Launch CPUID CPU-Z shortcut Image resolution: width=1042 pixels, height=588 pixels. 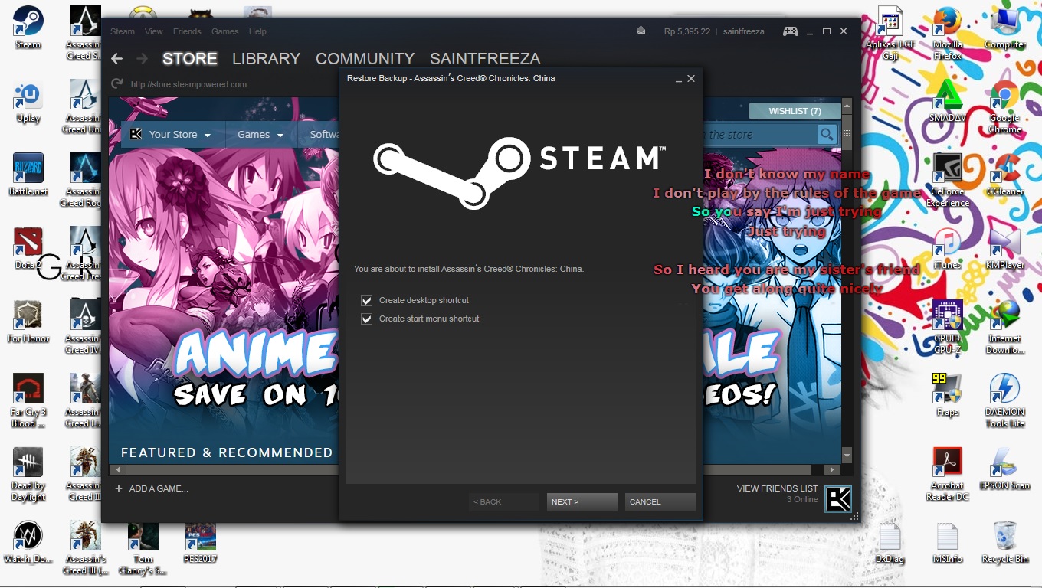[x=948, y=327]
